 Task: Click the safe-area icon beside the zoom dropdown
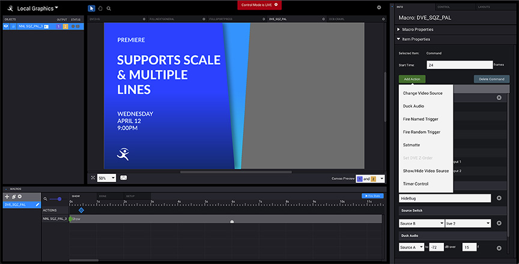[x=124, y=178]
